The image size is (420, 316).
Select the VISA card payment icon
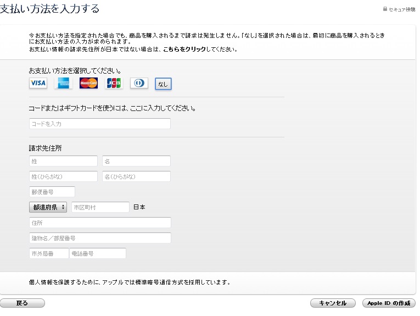pyautogui.click(x=38, y=83)
